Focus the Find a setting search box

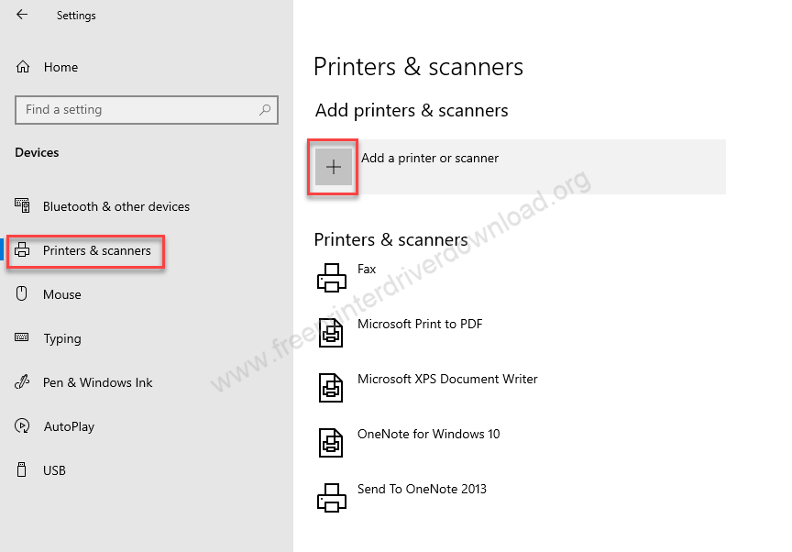[x=147, y=110]
